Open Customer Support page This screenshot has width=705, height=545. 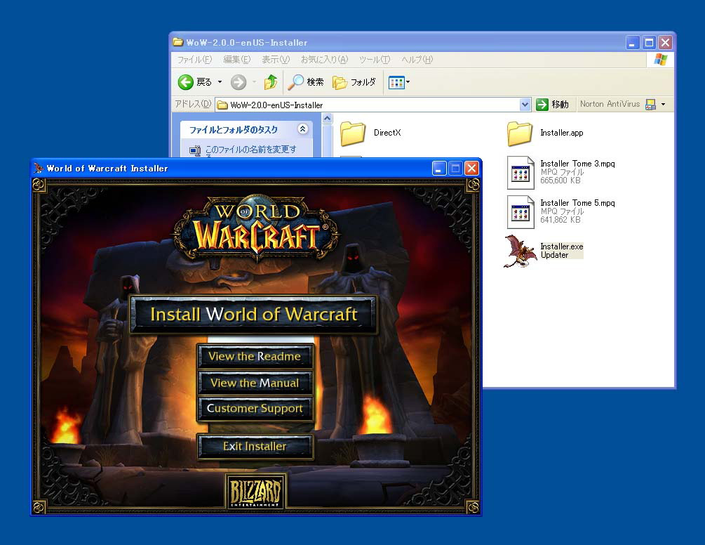(x=255, y=408)
